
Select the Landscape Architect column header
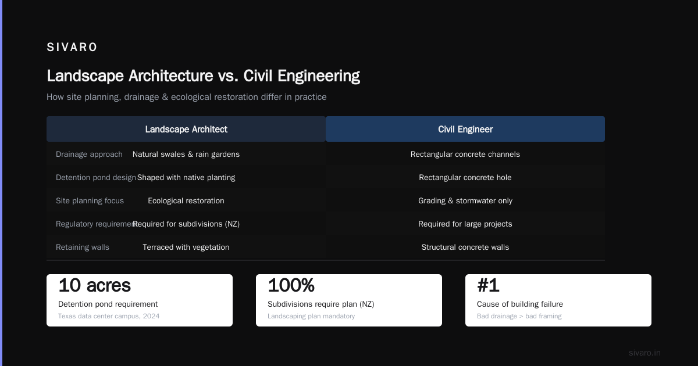(186, 129)
